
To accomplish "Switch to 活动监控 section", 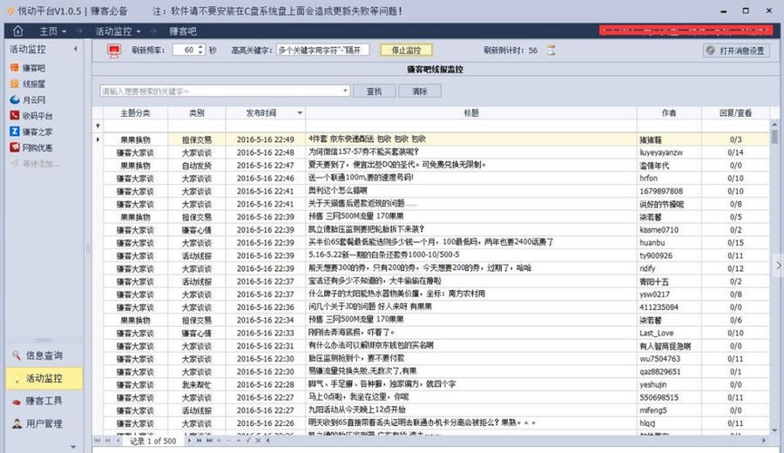I will [44, 378].
